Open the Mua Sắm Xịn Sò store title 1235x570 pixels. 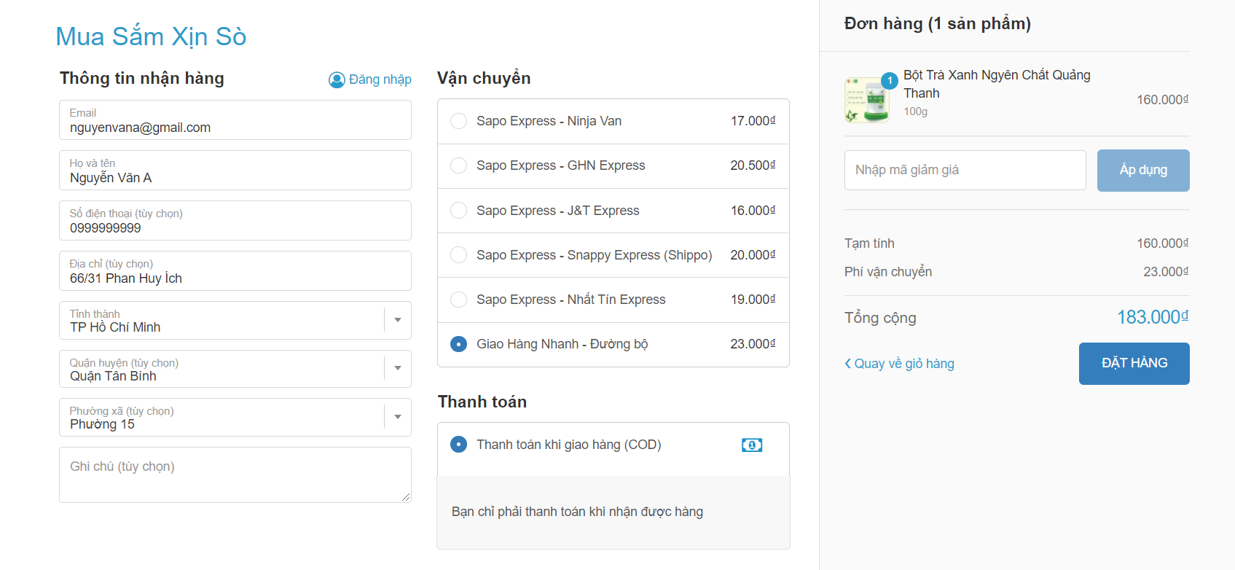(x=151, y=36)
